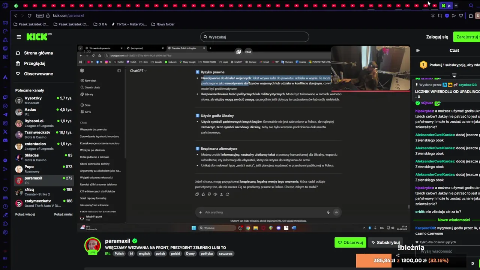Toggle the VPN badge in the address bar
The image size is (480, 270).
40,16
